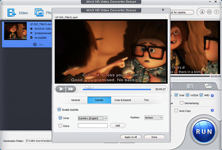The image size is (222, 150).
Task: Toggle the Enable Subtitle checkbox
Action: coord(59,110)
